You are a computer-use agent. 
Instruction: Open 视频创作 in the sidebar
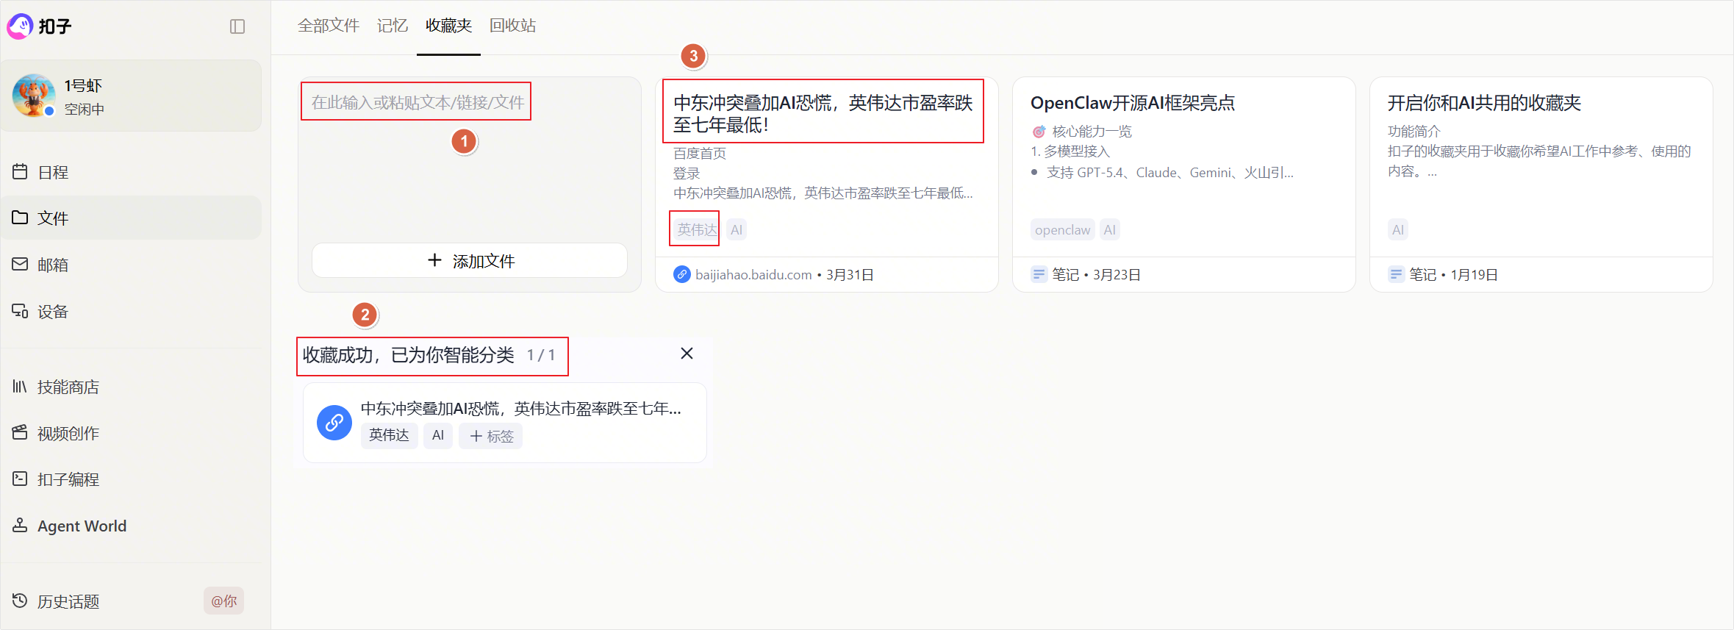click(x=131, y=433)
